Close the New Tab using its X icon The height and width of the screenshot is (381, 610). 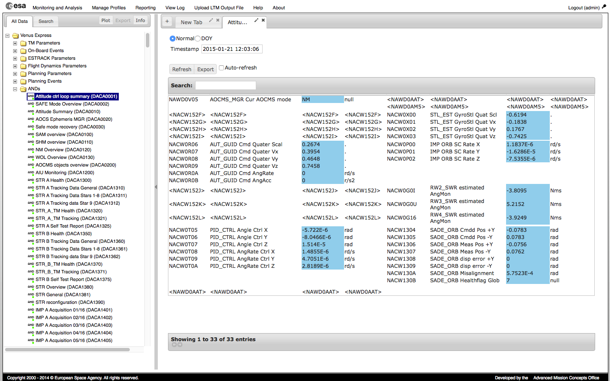point(218,20)
